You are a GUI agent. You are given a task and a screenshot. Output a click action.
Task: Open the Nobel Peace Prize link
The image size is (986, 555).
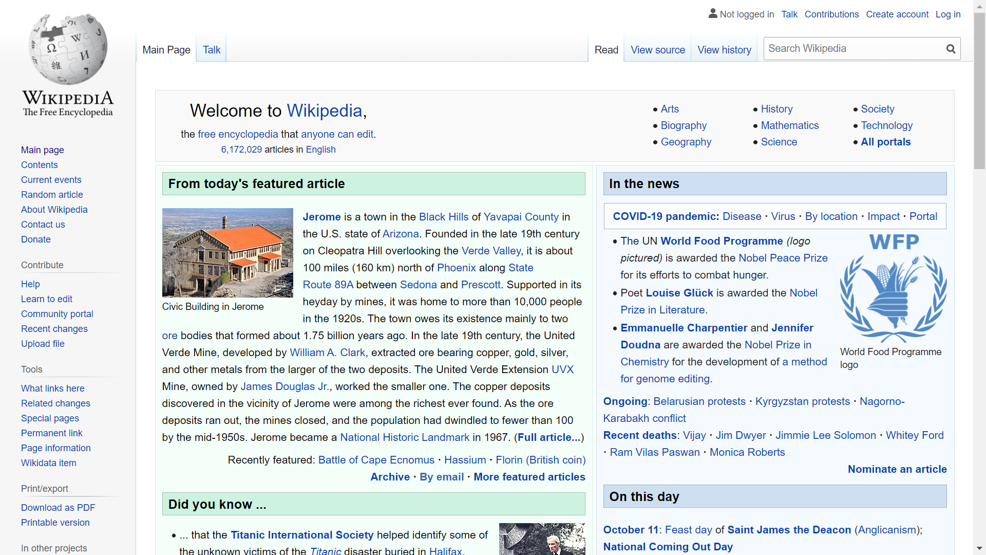point(783,258)
